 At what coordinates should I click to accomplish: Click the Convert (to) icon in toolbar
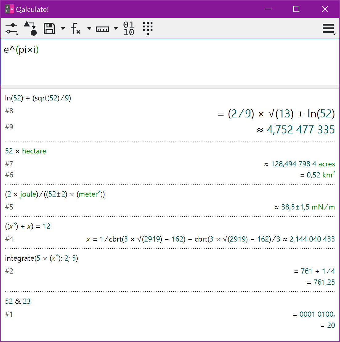point(30,28)
